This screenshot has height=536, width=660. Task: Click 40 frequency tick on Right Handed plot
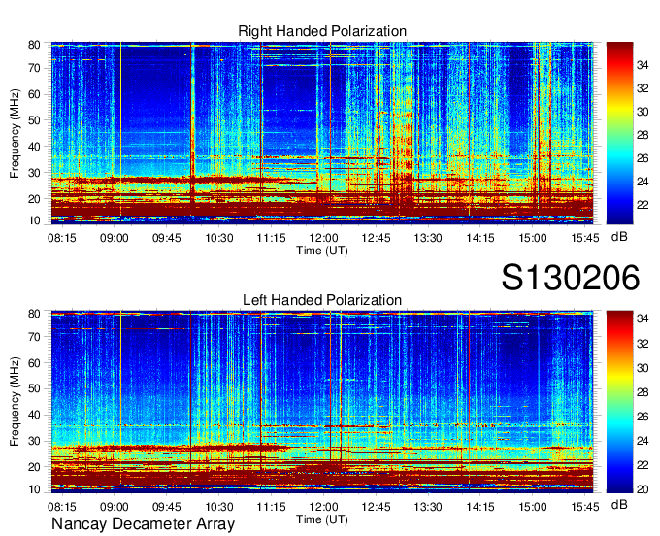34,147
